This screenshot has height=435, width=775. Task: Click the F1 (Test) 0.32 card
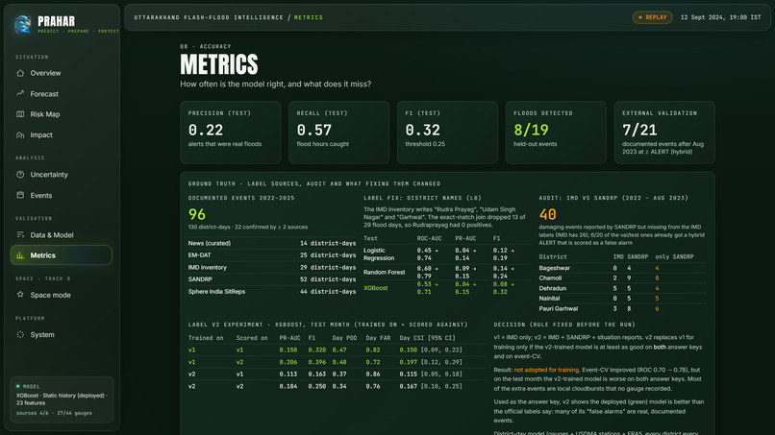point(447,133)
